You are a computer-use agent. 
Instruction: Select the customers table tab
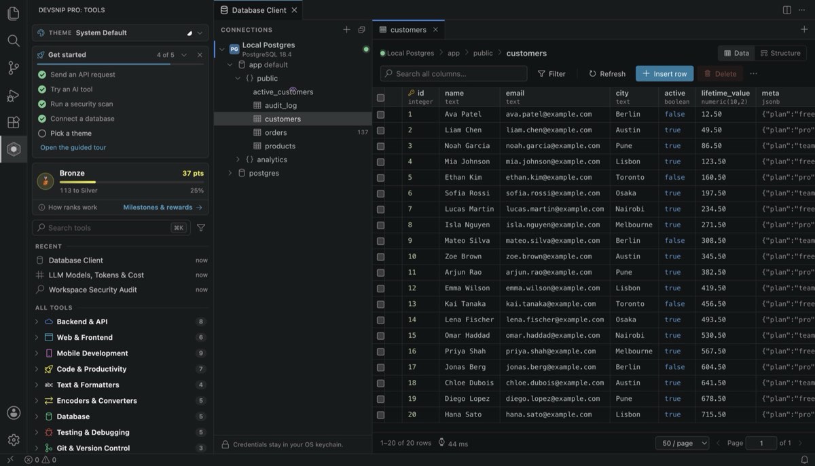408,30
